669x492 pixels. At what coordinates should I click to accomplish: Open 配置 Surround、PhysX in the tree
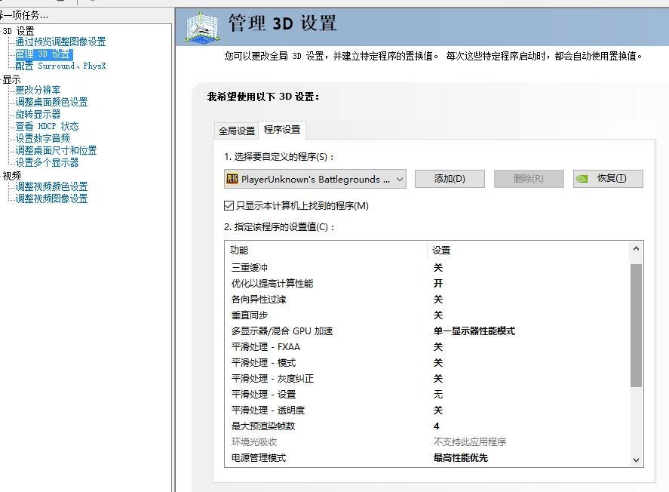click(60, 66)
